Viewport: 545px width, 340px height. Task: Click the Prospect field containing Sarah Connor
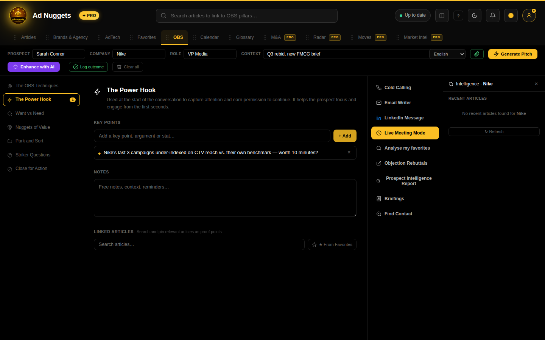(x=59, y=54)
